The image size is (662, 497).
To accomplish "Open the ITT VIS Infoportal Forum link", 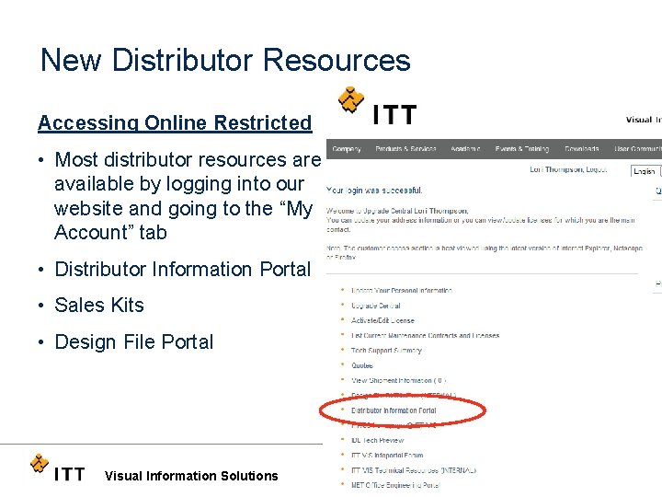I will pos(387,456).
